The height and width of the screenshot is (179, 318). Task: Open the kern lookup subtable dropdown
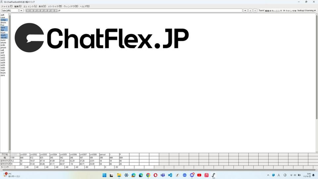(x=288, y=10)
